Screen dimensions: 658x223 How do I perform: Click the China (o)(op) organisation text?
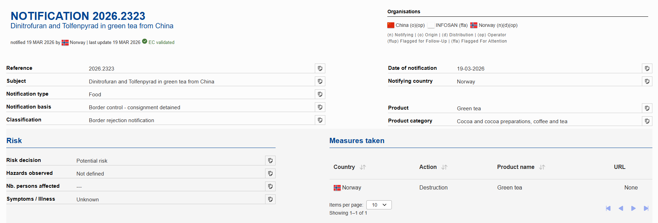point(410,25)
